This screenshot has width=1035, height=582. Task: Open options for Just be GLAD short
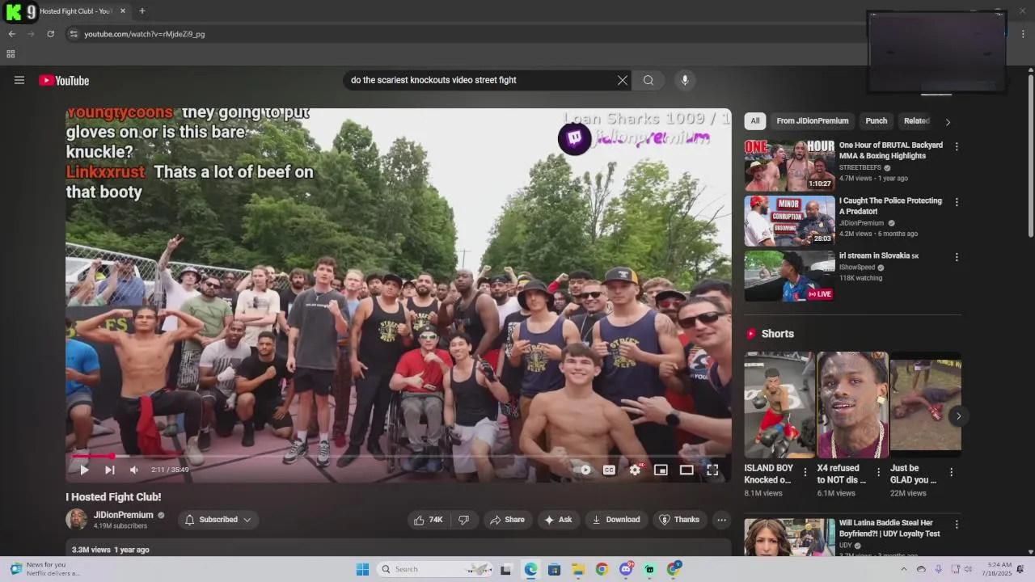pos(951,472)
